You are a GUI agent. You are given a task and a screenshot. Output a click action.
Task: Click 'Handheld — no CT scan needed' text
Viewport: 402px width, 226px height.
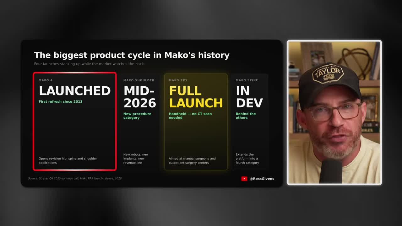click(x=190, y=116)
